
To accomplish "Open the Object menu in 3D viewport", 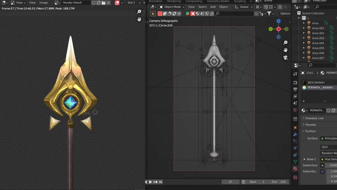I will pyautogui.click(x=224, y=7).
